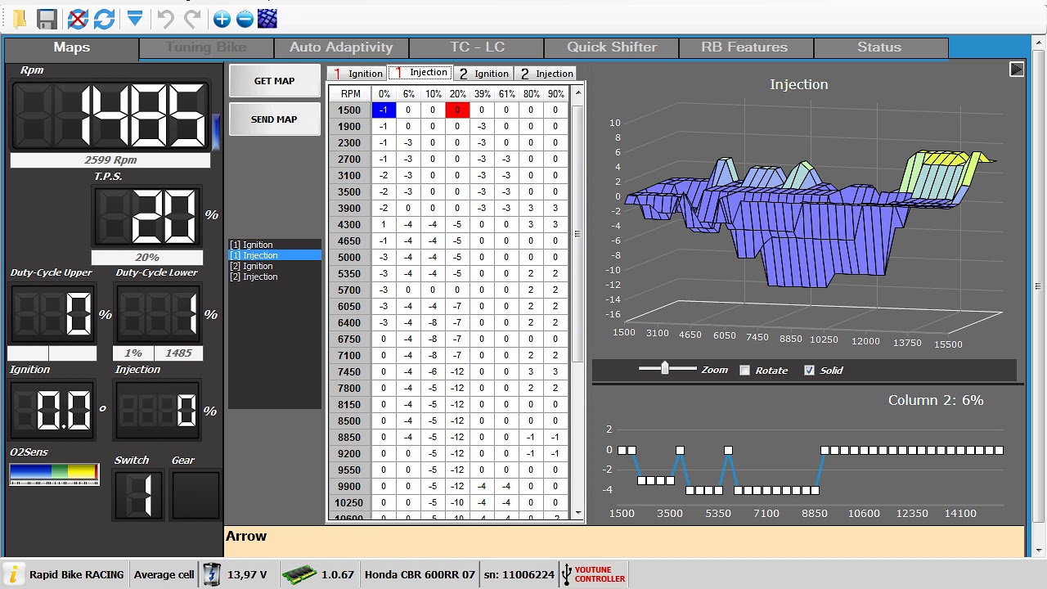The image size is (1047, 589).
Task: Undo the last map edit
Action: point(165,18)
